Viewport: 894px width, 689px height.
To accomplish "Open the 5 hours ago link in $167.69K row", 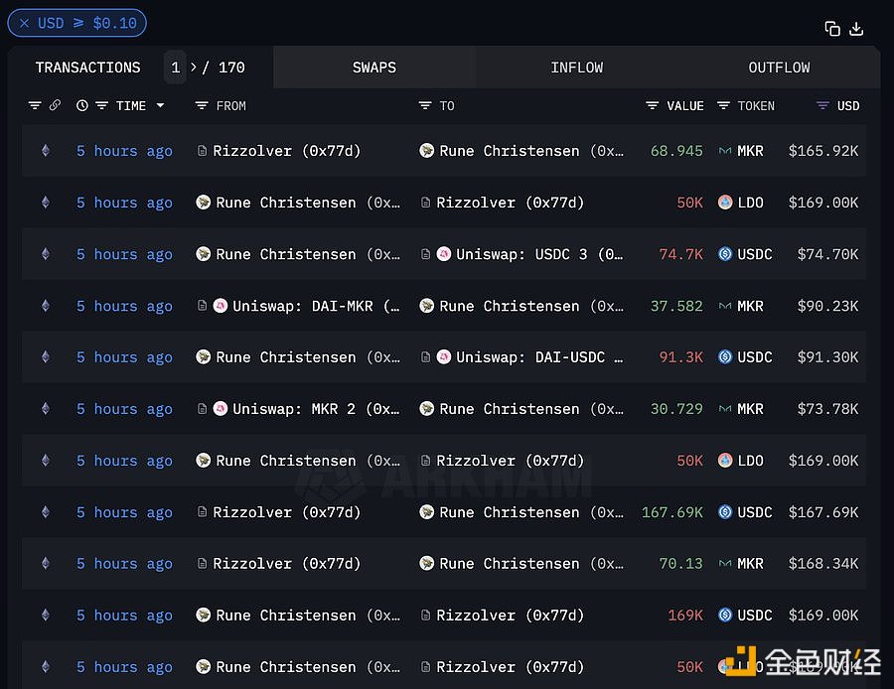I will click(124, 512).
